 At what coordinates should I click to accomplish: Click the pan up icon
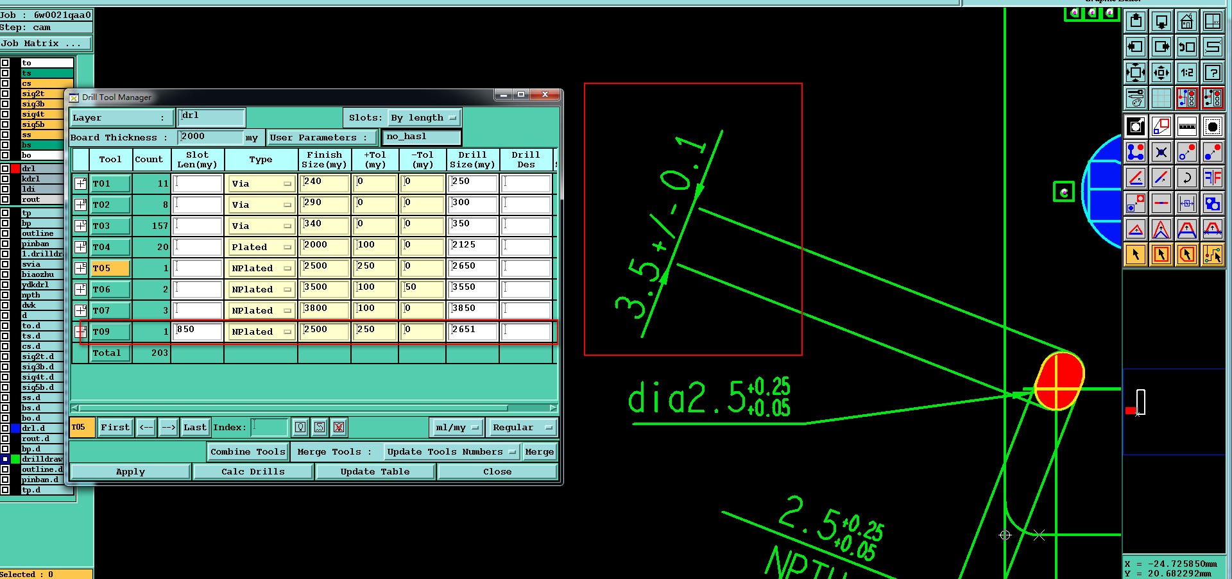point(1136,21)
